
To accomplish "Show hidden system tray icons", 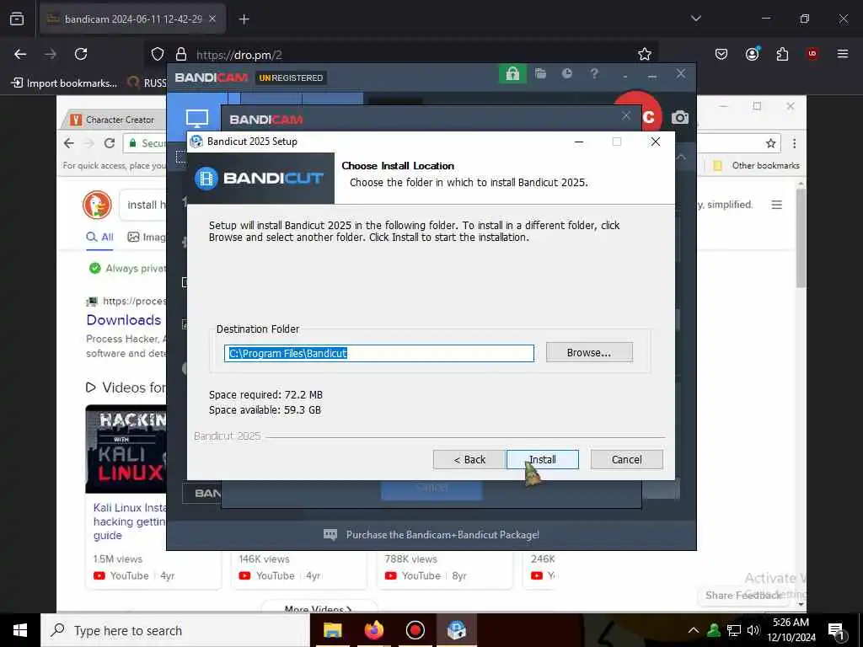I will (694, 630).
